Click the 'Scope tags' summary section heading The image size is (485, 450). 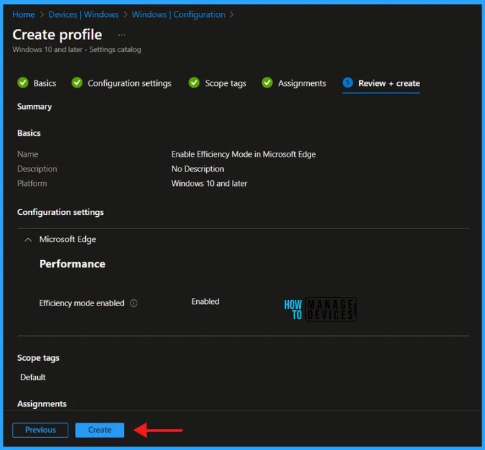tap(39, 358)
